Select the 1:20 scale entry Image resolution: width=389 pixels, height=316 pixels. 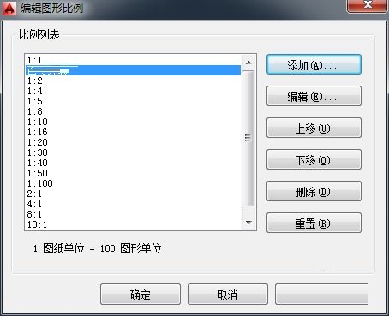pos(133,142)
